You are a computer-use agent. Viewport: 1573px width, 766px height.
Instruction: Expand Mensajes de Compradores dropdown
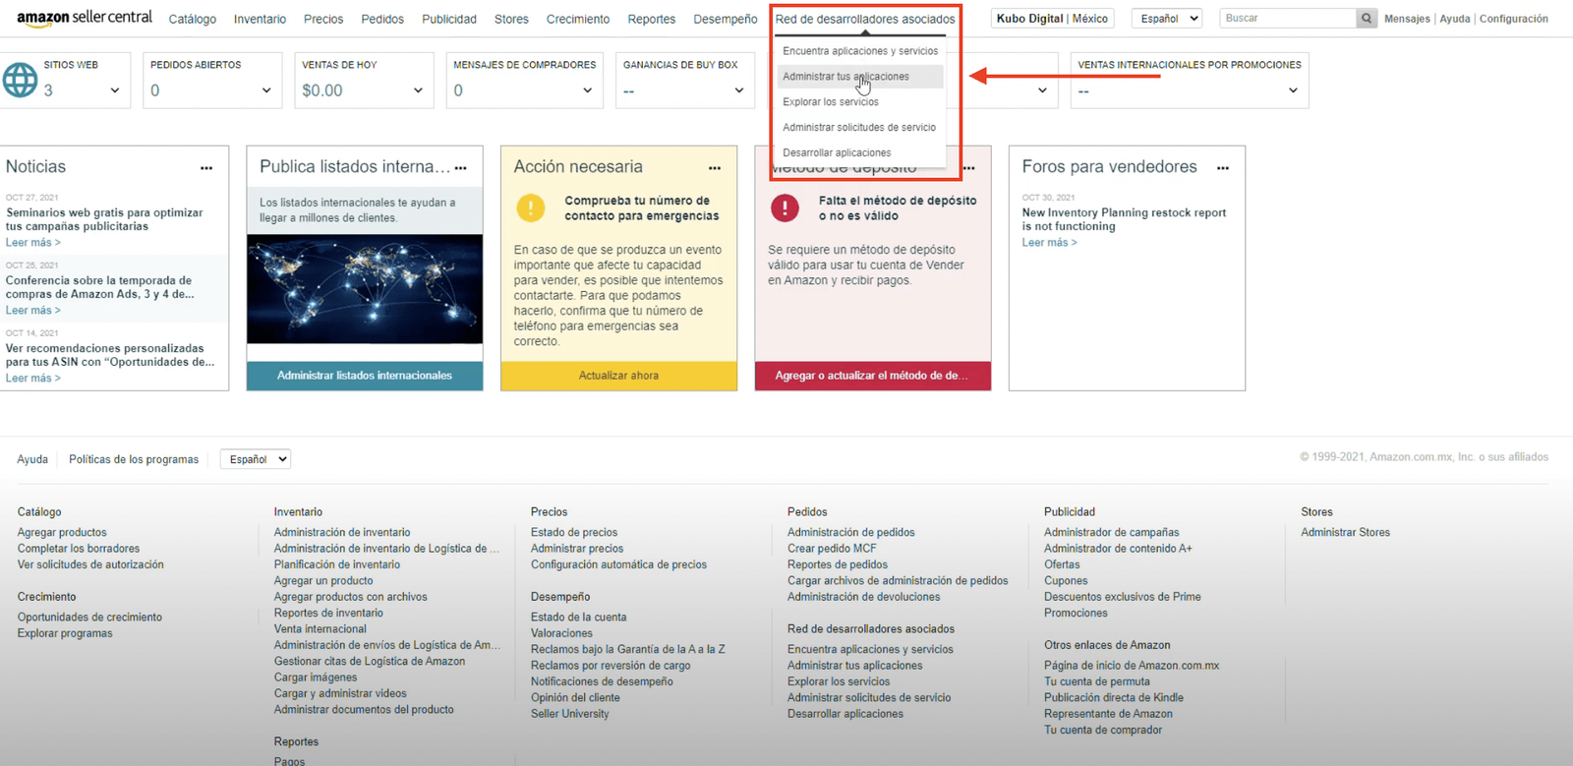tap(588, 90)
